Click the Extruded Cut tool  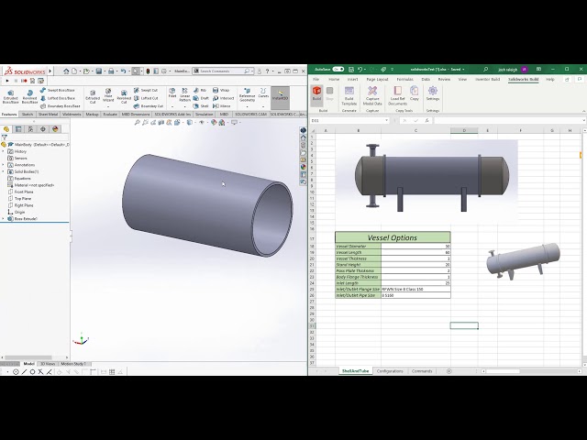pos(93,96)
